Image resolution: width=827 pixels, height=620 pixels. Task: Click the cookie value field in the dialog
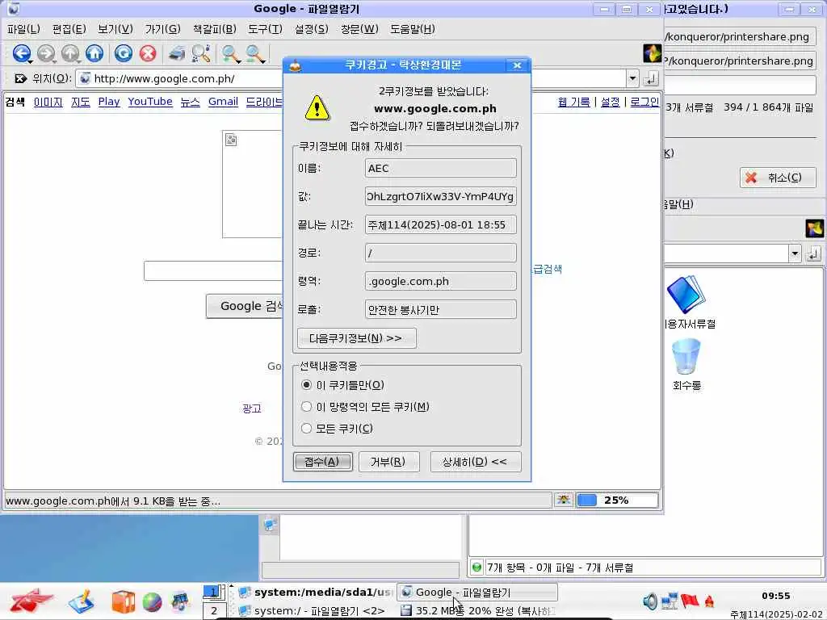coord(440,196)
